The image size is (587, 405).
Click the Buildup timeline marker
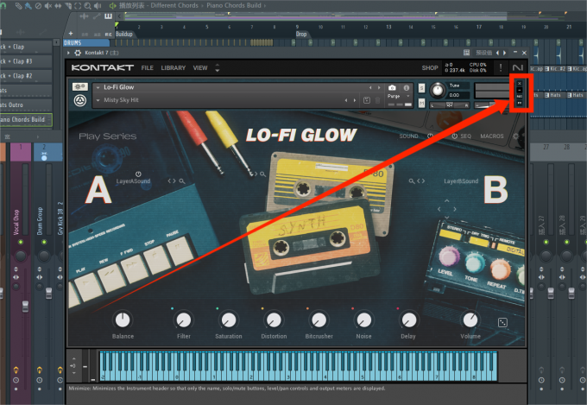click(x=124, y=34)
